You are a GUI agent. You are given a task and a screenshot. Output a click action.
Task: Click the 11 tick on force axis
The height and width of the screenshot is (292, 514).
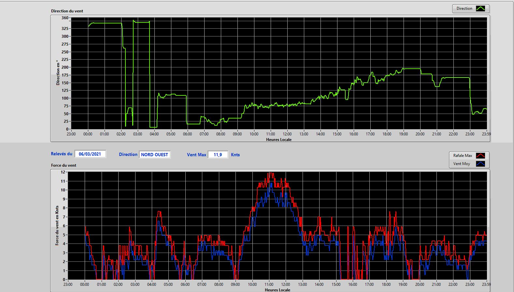click(63, 181)
